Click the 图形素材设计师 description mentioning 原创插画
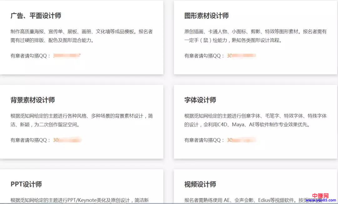 point(255,36)
